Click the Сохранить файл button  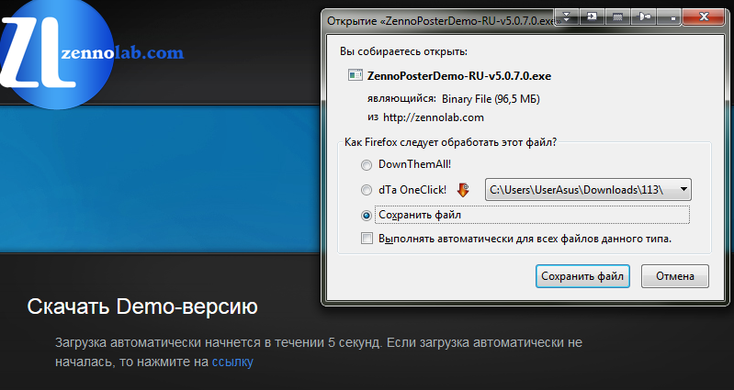click(582, 276)
